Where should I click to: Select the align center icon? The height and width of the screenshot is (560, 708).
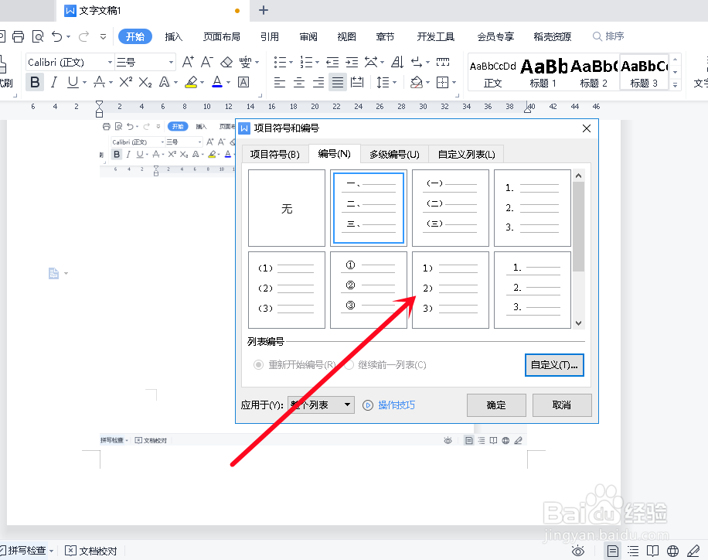pyautogui.click(x=299, y=82)
